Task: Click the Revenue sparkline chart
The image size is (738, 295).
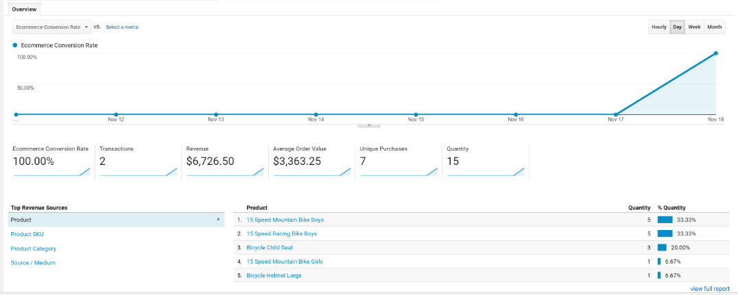Action: [224, 172]
